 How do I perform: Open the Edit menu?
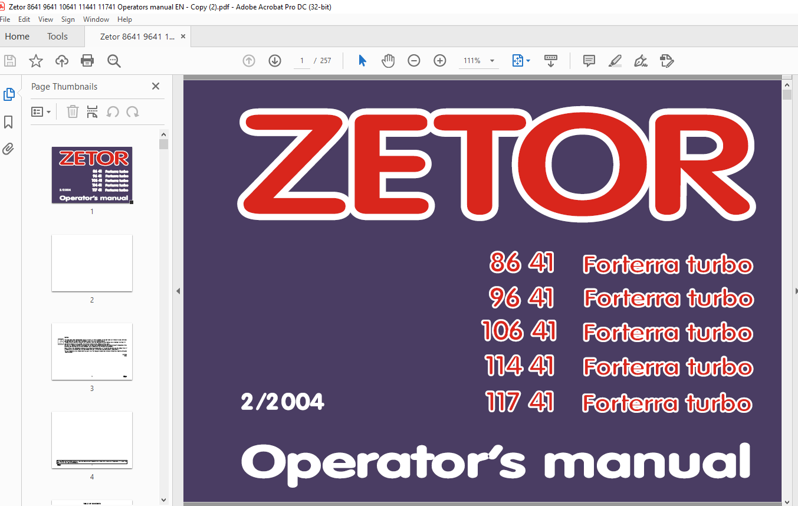point(24,19)
